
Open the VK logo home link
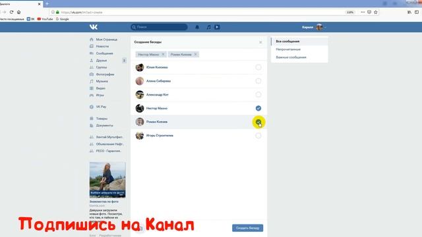click(94, 27)
